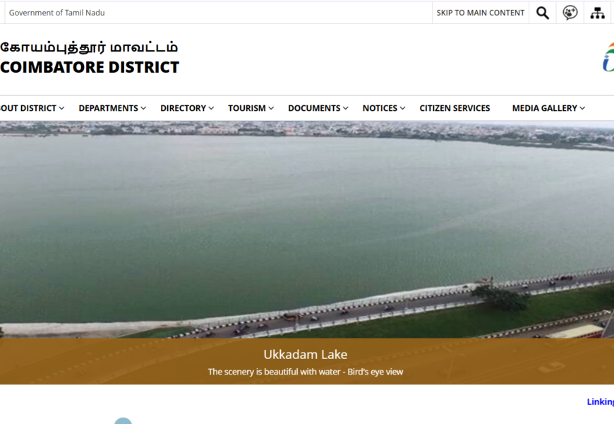
Task: Expand the Media Gallery dropdown menu
Action: tap(548, 108)
